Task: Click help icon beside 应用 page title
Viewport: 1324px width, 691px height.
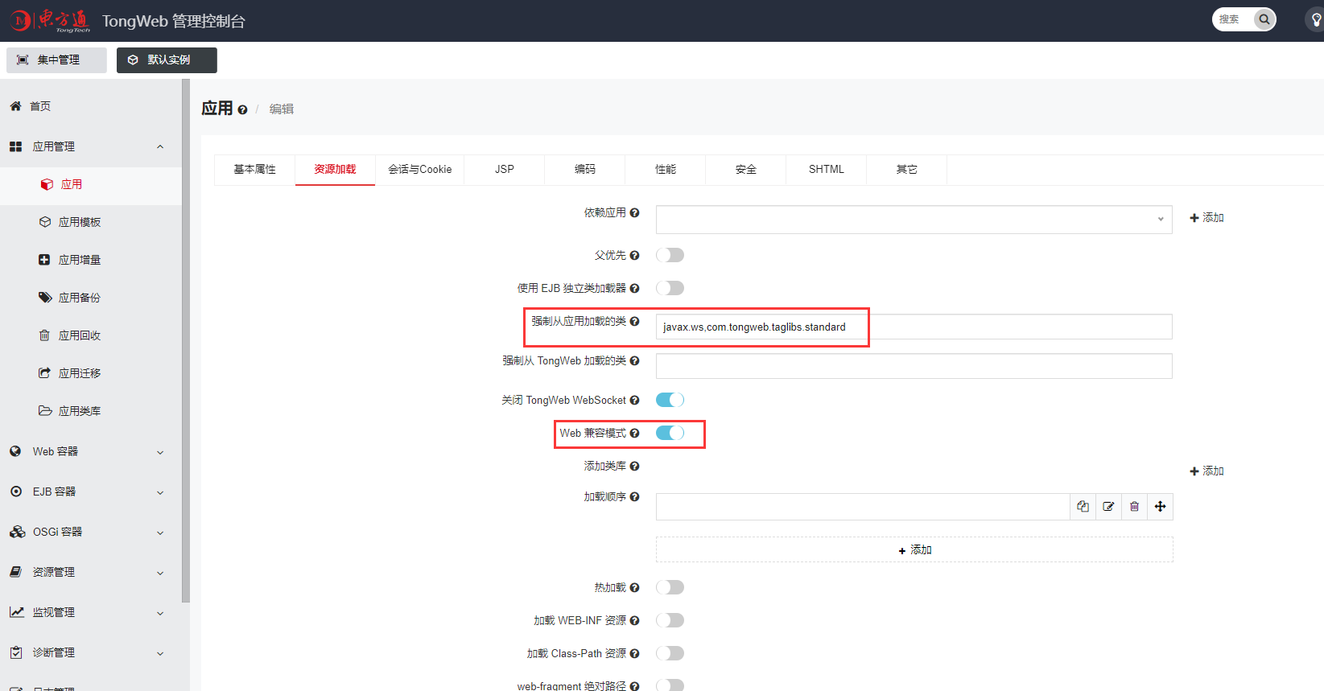Action: tap(242, 110)
